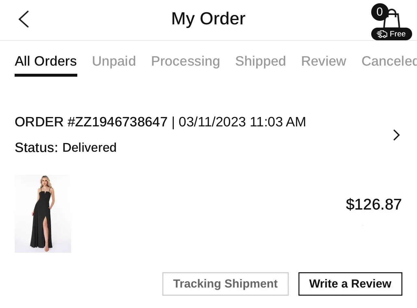Click order number #ZZ1946738647
Screen dimensions: 417x308
coord(91,122)
